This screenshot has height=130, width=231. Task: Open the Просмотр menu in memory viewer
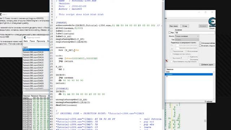tap(41, 41)
